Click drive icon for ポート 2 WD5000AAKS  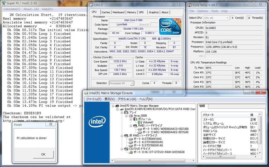pyautogui.click(x=140, y=132)
